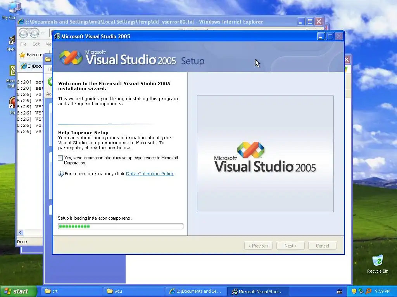
Task: Click the large Visual Studio 2005 splash image
Action: click(265, 154)
